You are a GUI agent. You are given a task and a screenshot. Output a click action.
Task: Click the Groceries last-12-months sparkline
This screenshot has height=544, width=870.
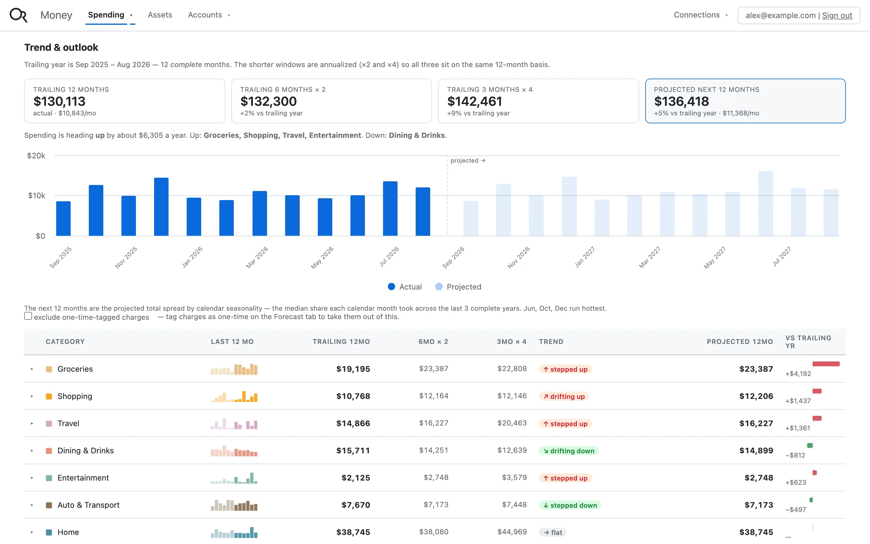(234, 369)
